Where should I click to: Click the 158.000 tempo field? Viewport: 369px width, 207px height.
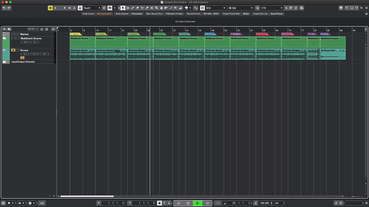(x=264, y=203)
